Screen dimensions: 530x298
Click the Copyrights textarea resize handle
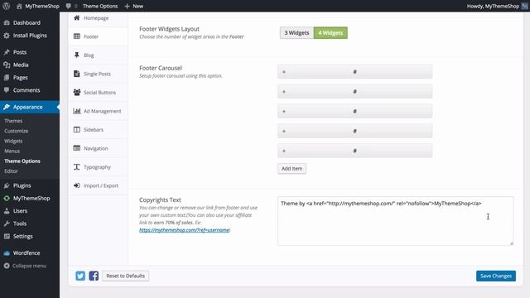point(512,243)
